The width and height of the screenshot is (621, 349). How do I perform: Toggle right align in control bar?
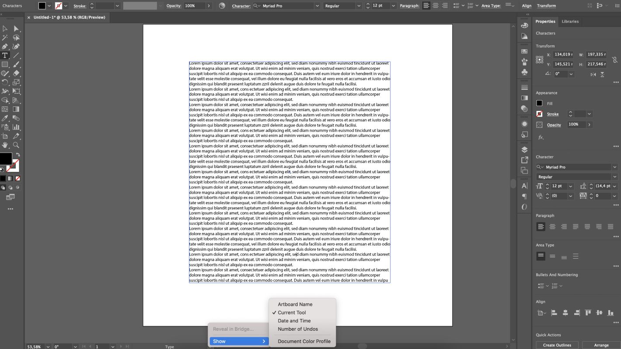pos(445,6)
